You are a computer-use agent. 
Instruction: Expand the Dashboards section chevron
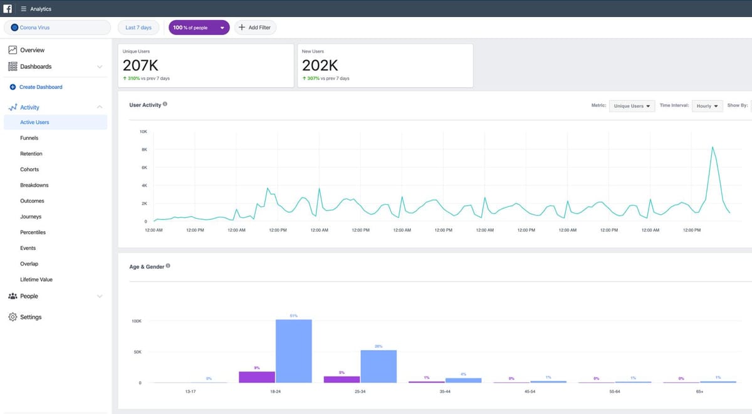click(100, 66)
